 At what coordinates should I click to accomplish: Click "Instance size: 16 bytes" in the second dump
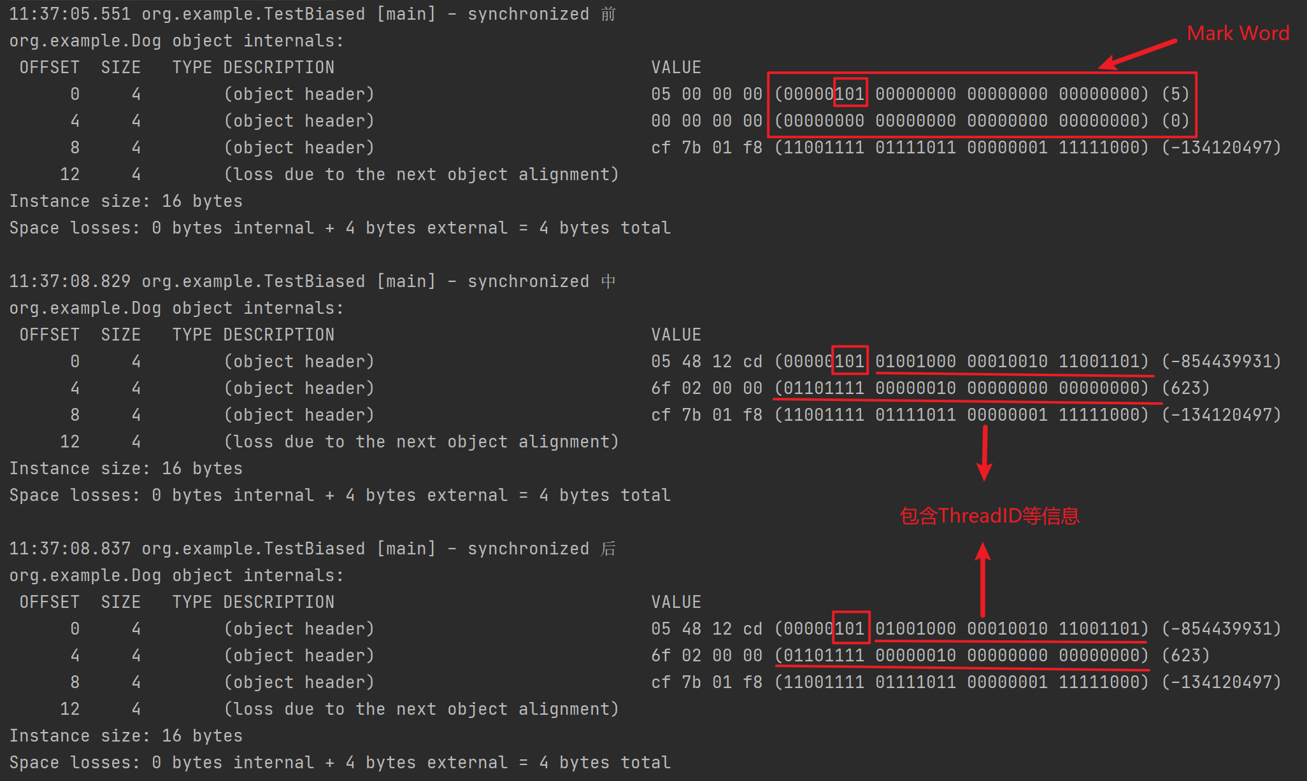pos(125,468)
